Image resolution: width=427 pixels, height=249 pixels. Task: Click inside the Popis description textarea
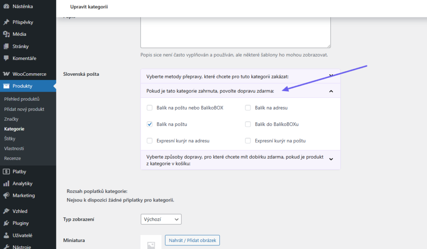tap(236, 32)
